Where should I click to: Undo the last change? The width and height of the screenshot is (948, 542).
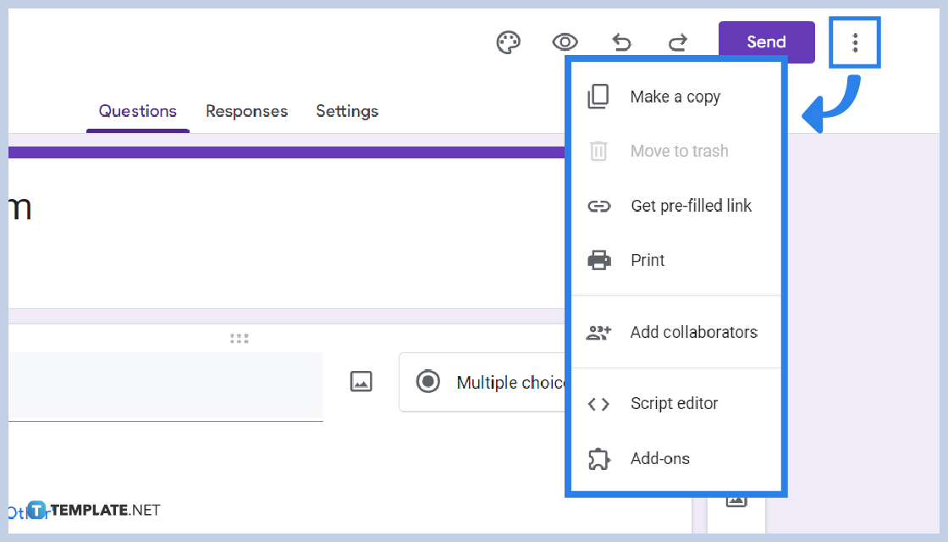coord(620,41)
